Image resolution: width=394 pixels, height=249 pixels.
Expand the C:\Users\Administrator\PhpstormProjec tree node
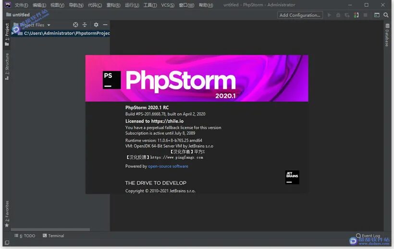click(x=13, y=33)
